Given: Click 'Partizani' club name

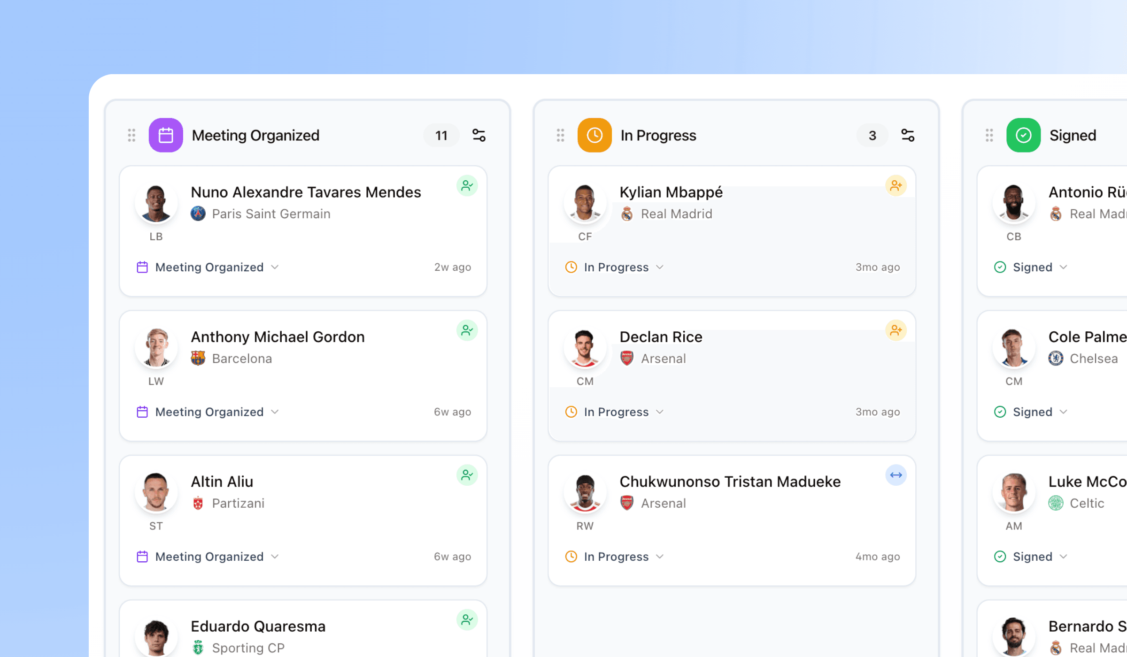Looking at the screenshot, I should [x=238, y=503].
